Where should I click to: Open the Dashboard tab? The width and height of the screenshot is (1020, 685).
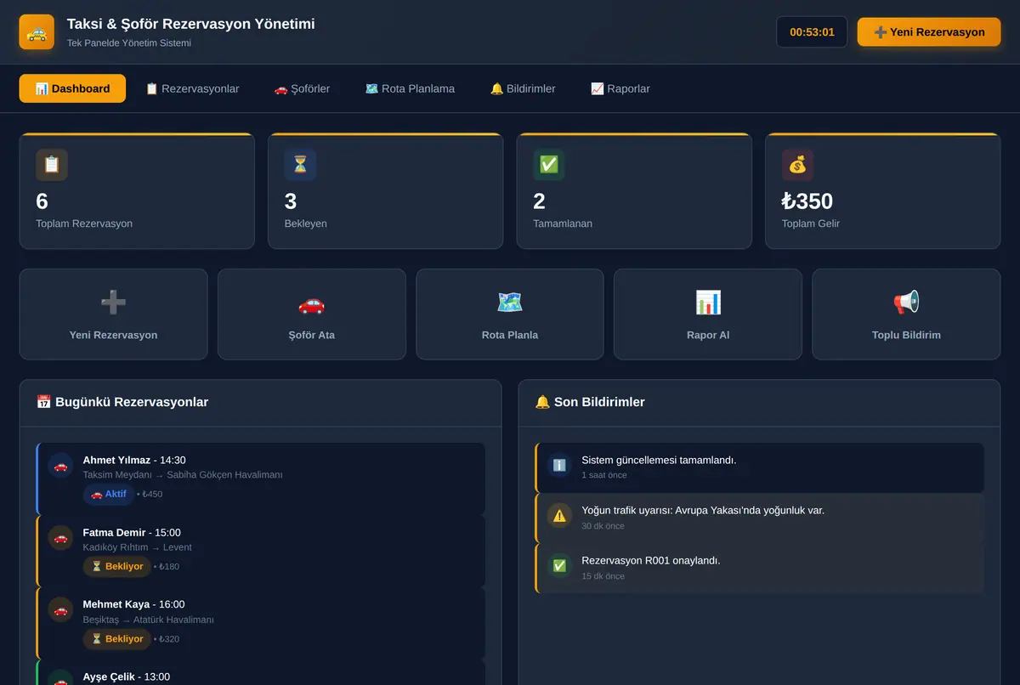[x=72, y=88]
